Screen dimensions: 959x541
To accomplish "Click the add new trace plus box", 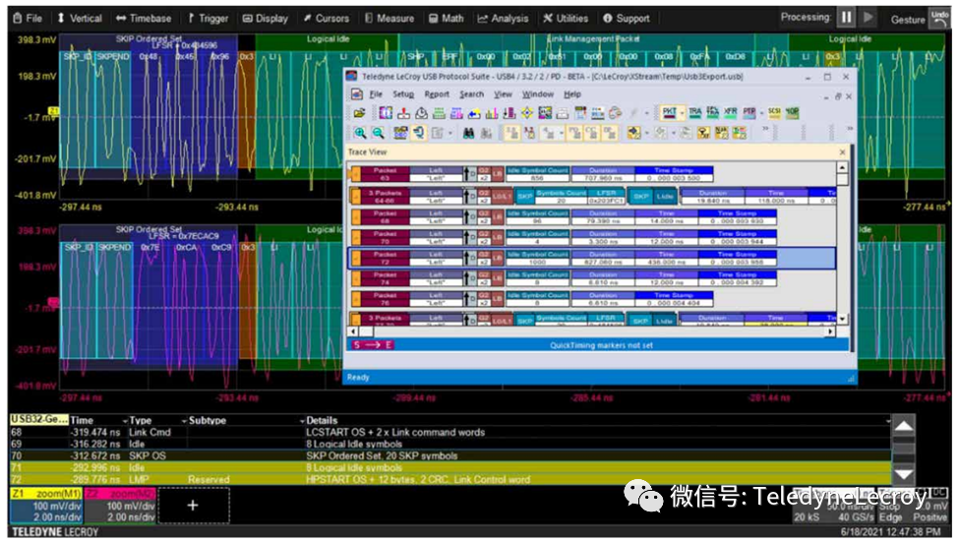I will pyautogui.click(x=193, y=505).
